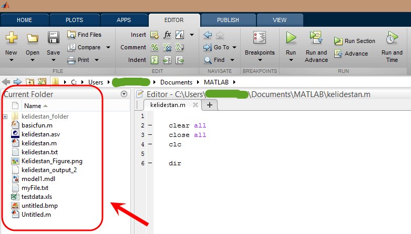411x234 pixels.
Task: Click the Save floppy disk icon
Action: tap(53, 38)
